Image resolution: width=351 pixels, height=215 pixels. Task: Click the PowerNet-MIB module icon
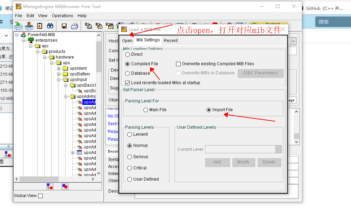(23, 35)
